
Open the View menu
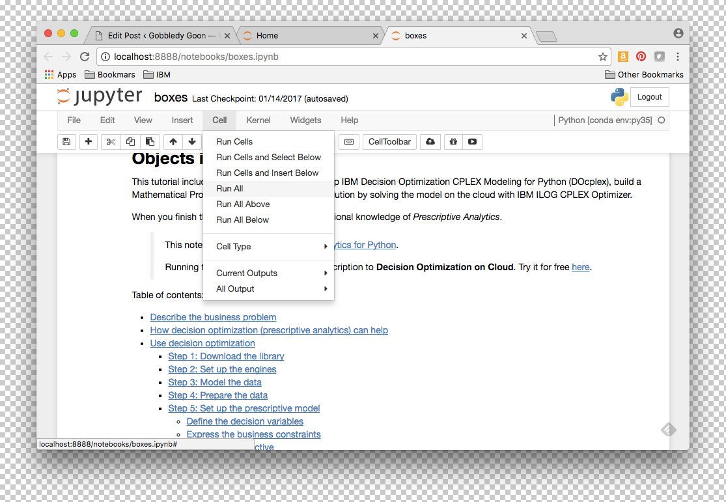143,120
